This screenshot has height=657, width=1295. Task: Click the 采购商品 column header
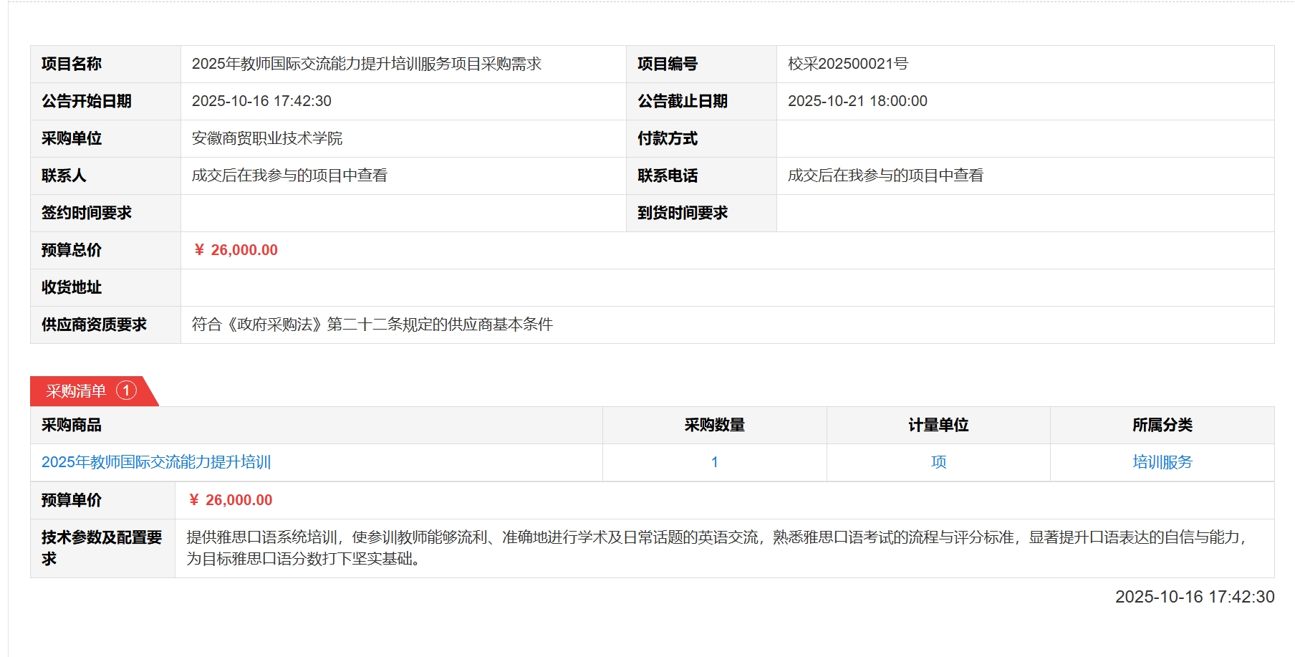pyautogui.click(x=72, y=425)
